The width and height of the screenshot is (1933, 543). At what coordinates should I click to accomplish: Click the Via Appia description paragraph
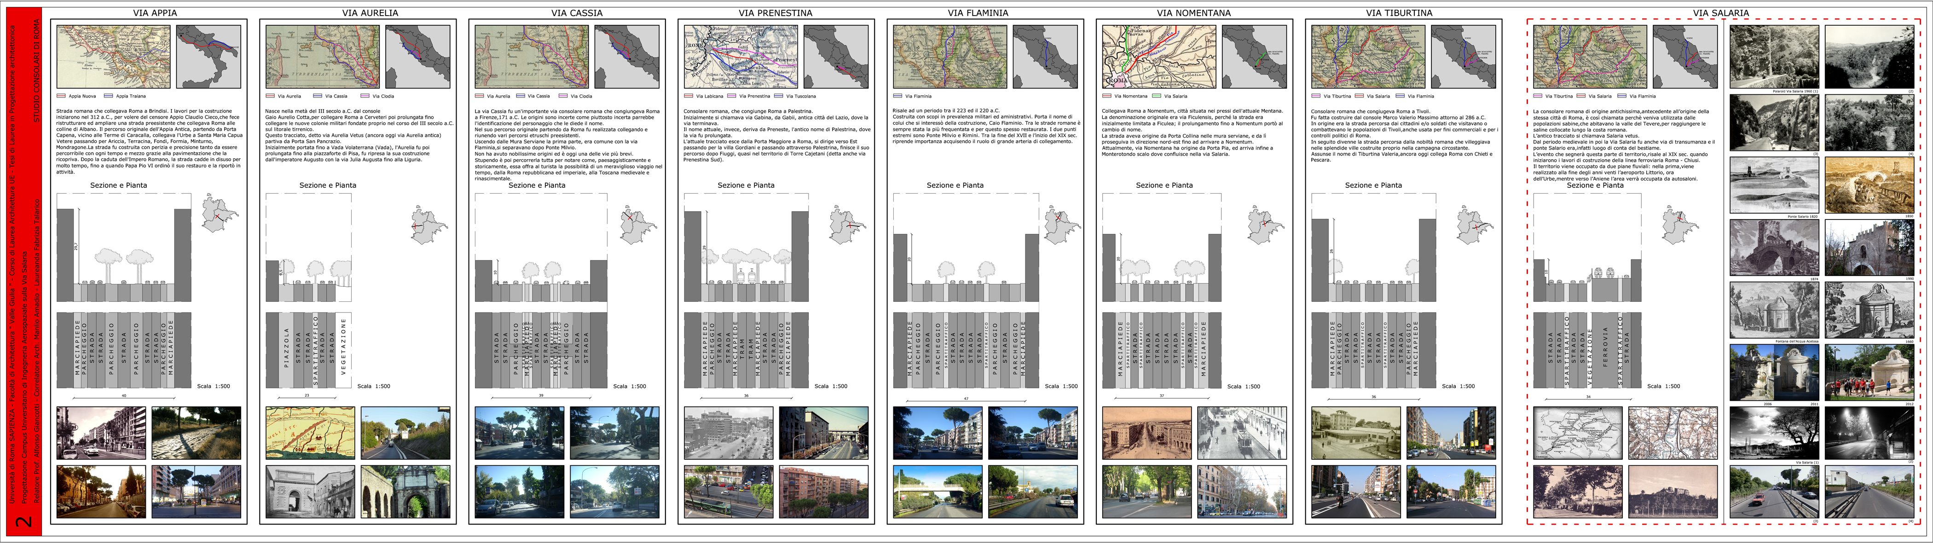click(x=149, y=141)
